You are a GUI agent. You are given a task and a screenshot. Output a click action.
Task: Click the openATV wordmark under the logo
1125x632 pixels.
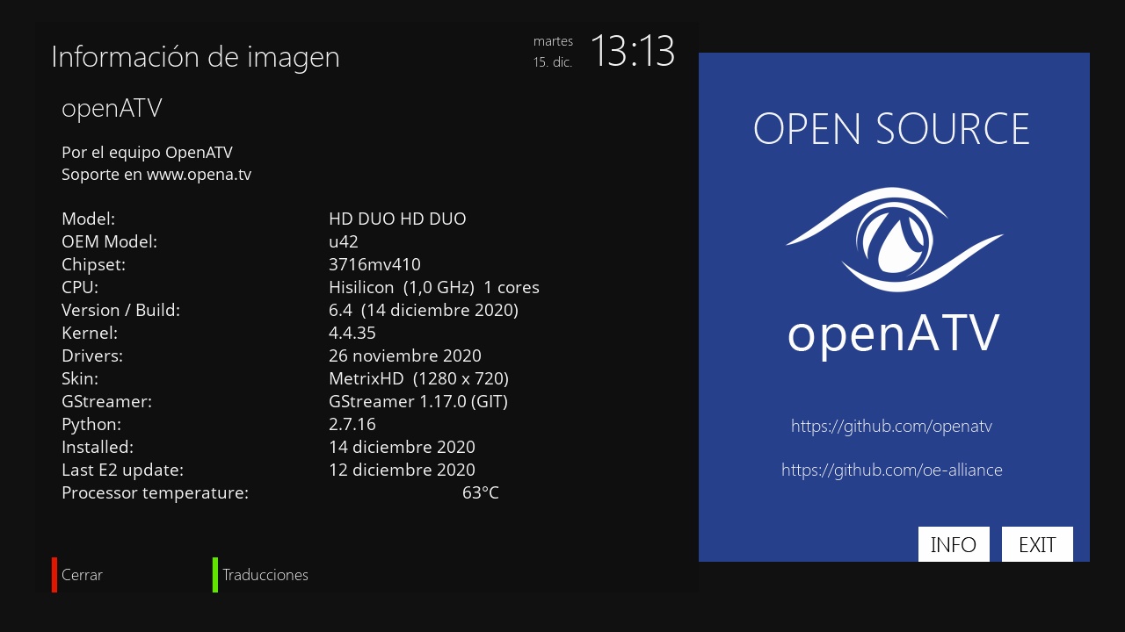pos(894,335)
